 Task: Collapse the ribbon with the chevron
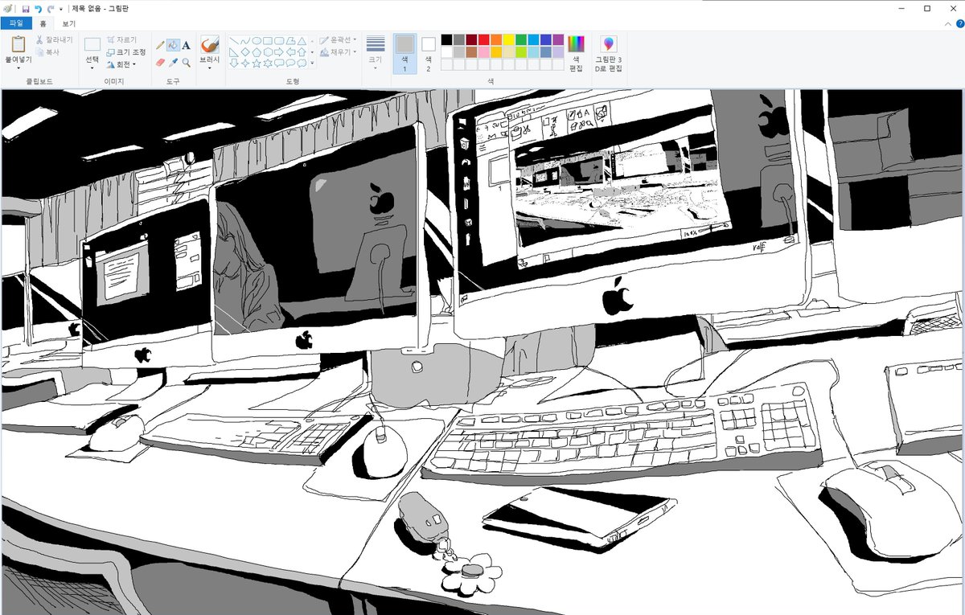pyautogui.click(x=948, y=24)
